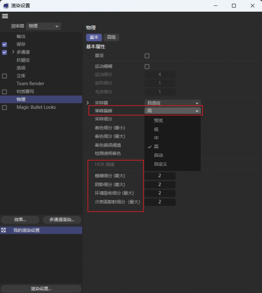Click the 效果... button
Image resolution: width=262 pixels, height=293 pixels.
click(20, 220)
